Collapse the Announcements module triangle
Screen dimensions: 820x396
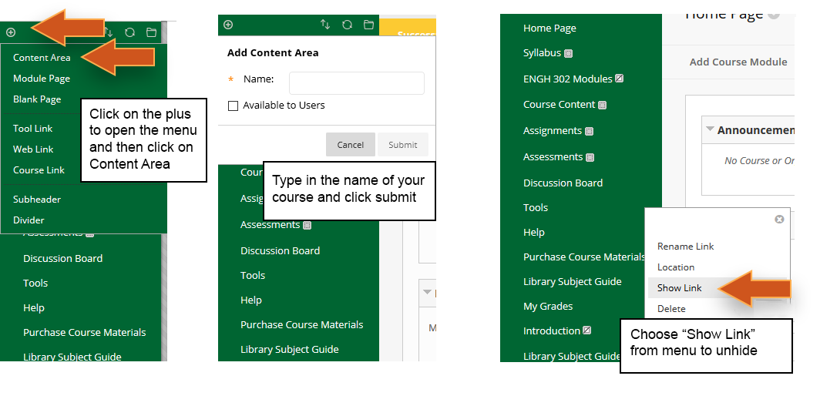[710, 129]
